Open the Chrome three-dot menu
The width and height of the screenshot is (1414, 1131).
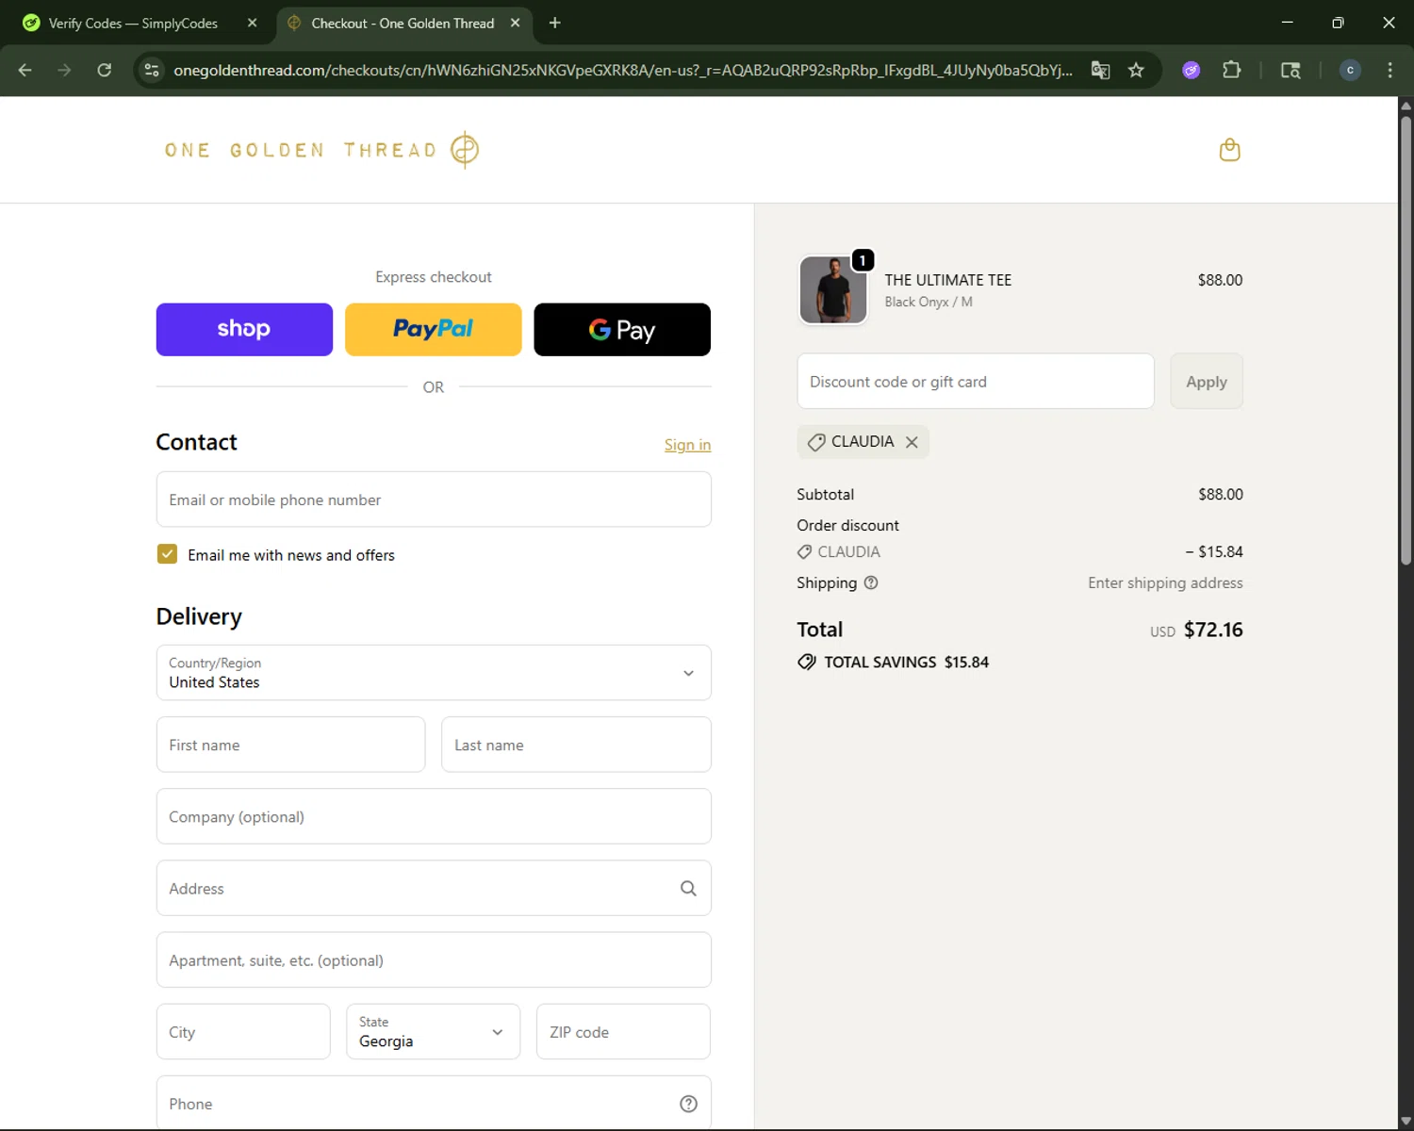[1389, 70]
